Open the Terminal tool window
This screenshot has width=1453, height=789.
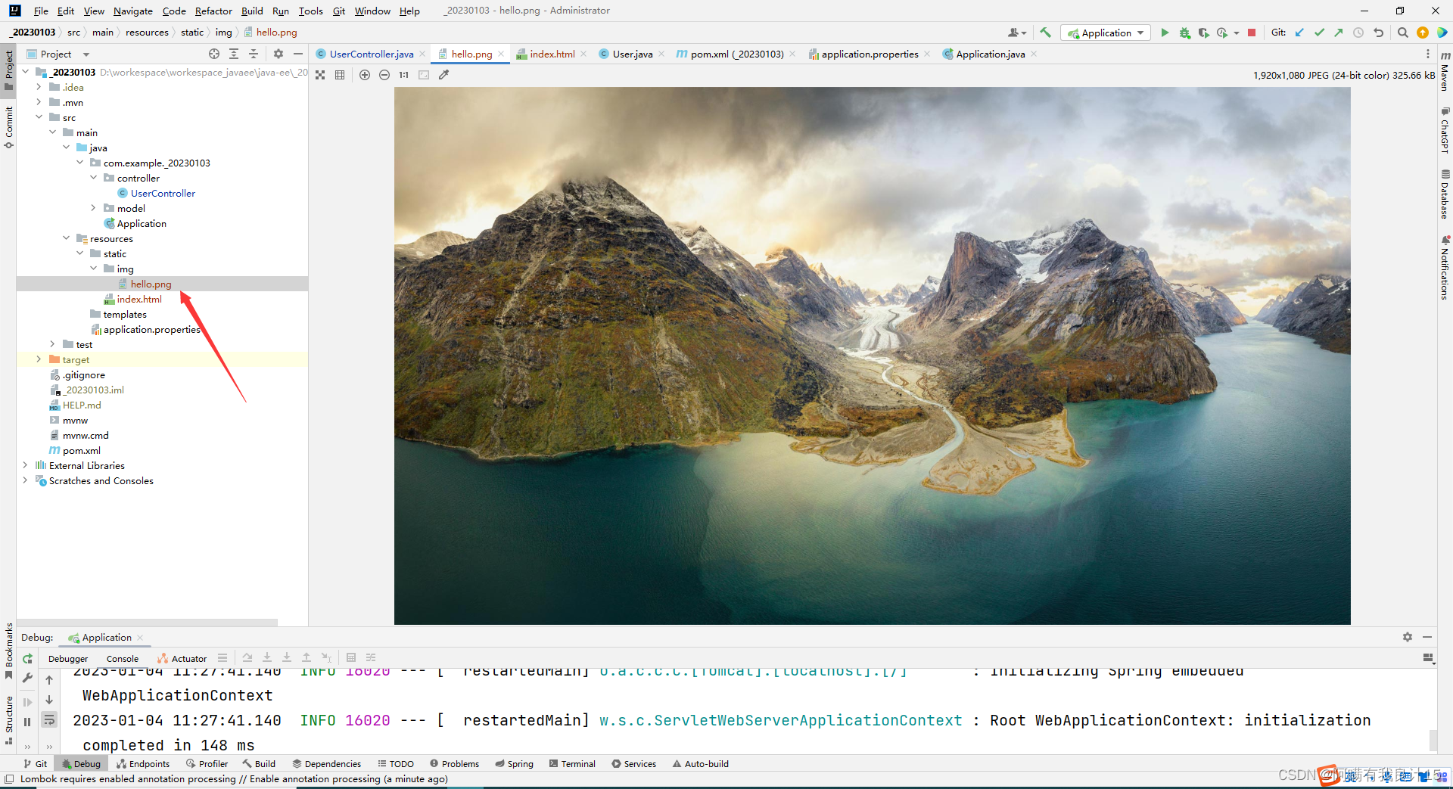[x=572, y=764]
